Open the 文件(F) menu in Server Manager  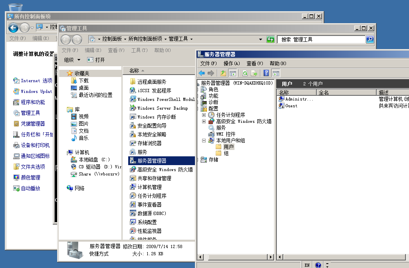(x=208, y=63)
